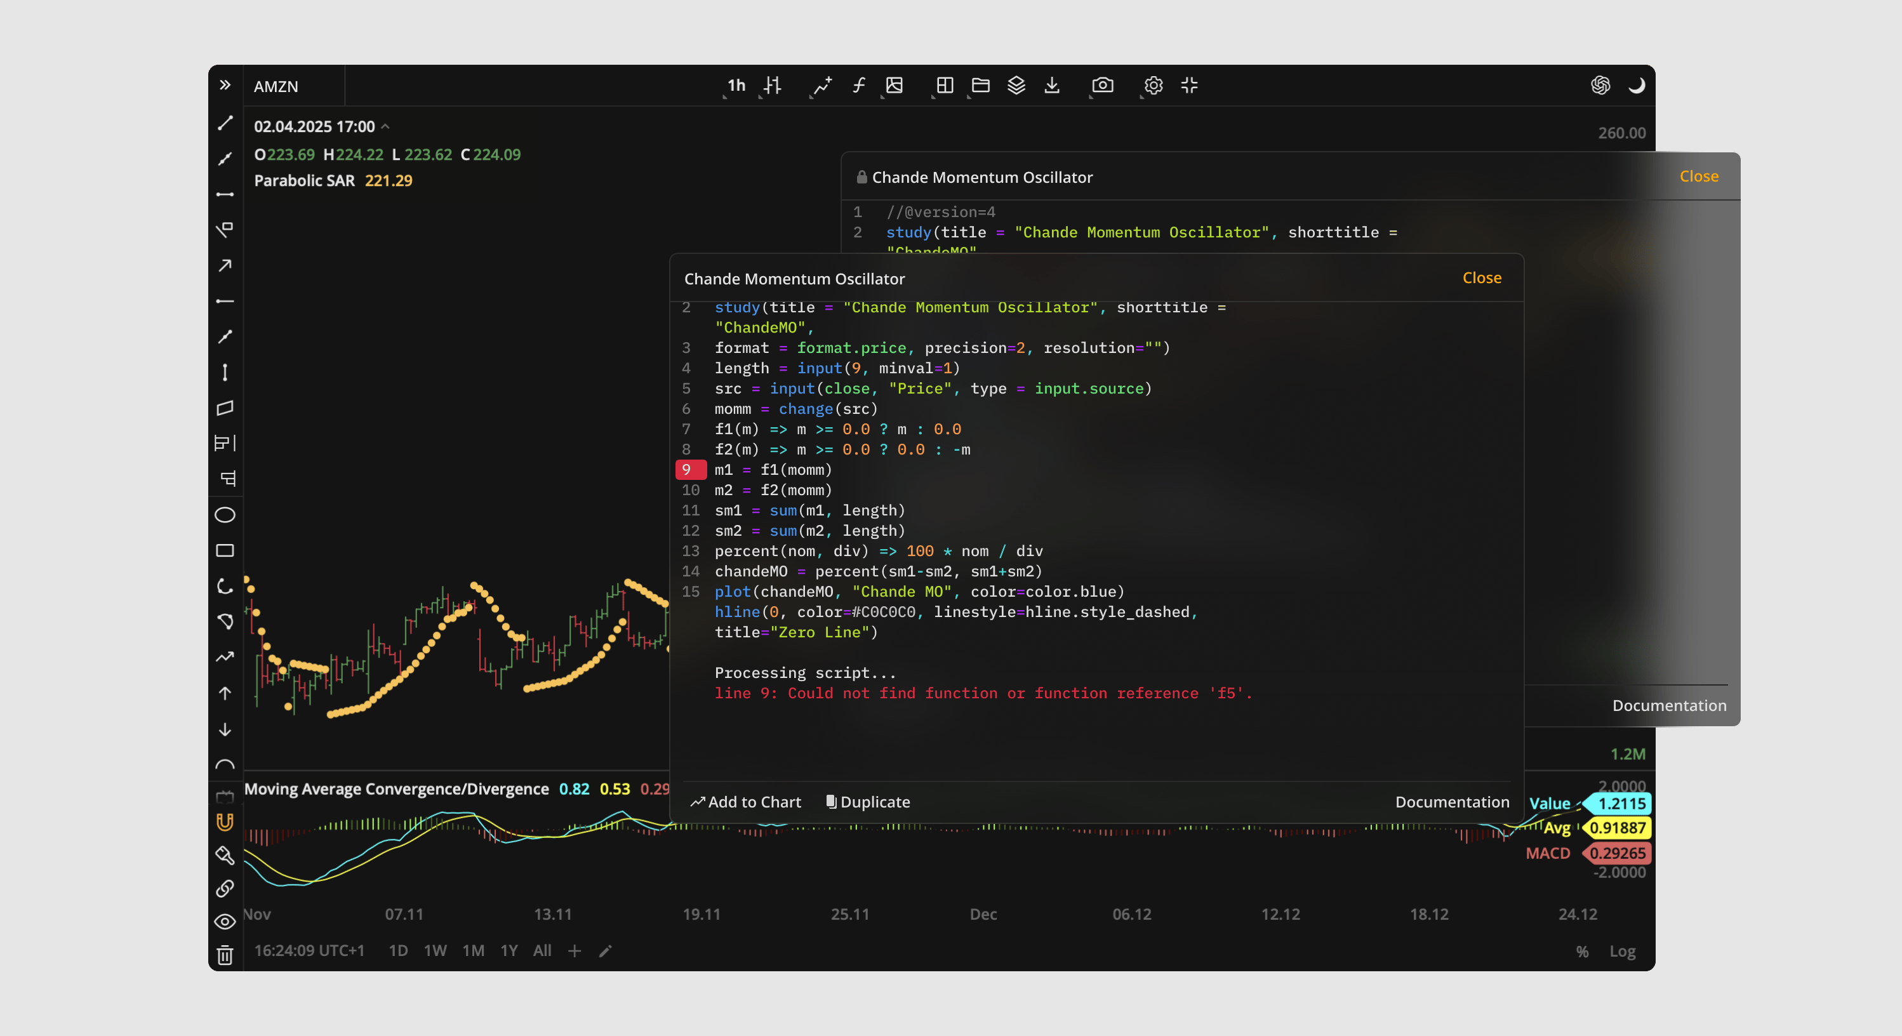Screen dimensions: 1902x1036
Task: Click the download data icon
Action: 1052,86
